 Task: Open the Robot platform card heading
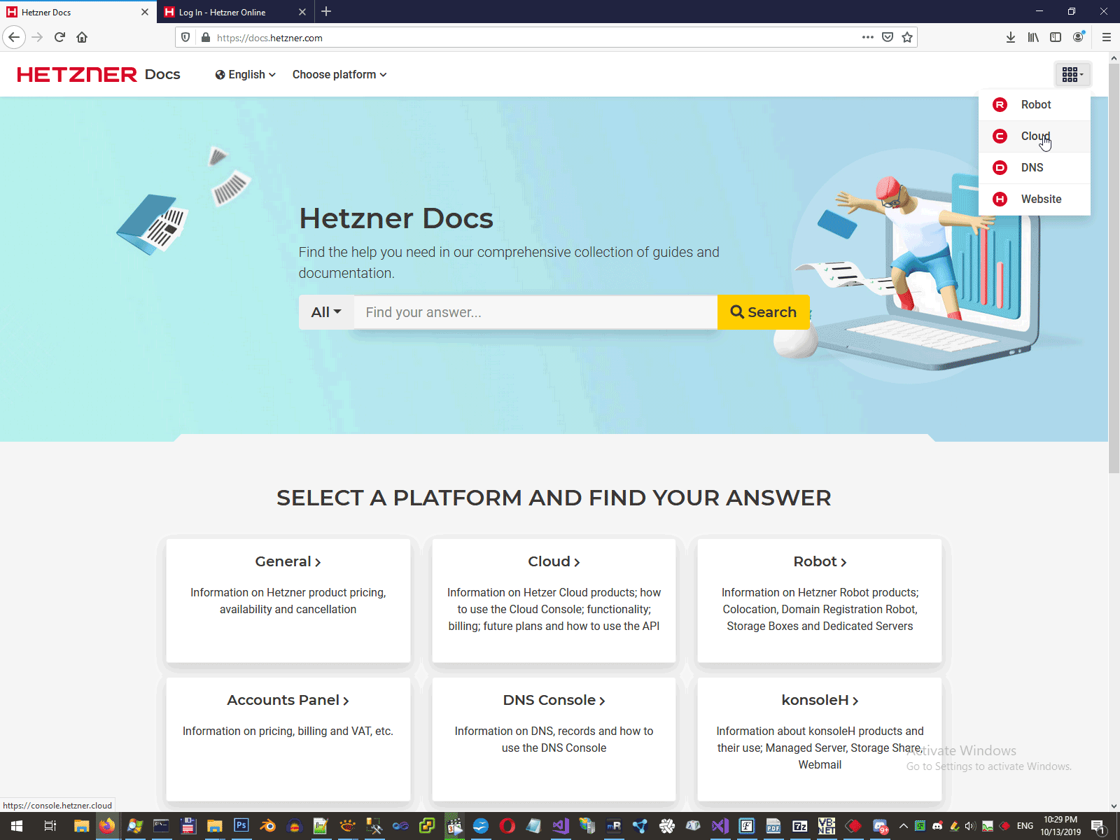click(820, 561)
